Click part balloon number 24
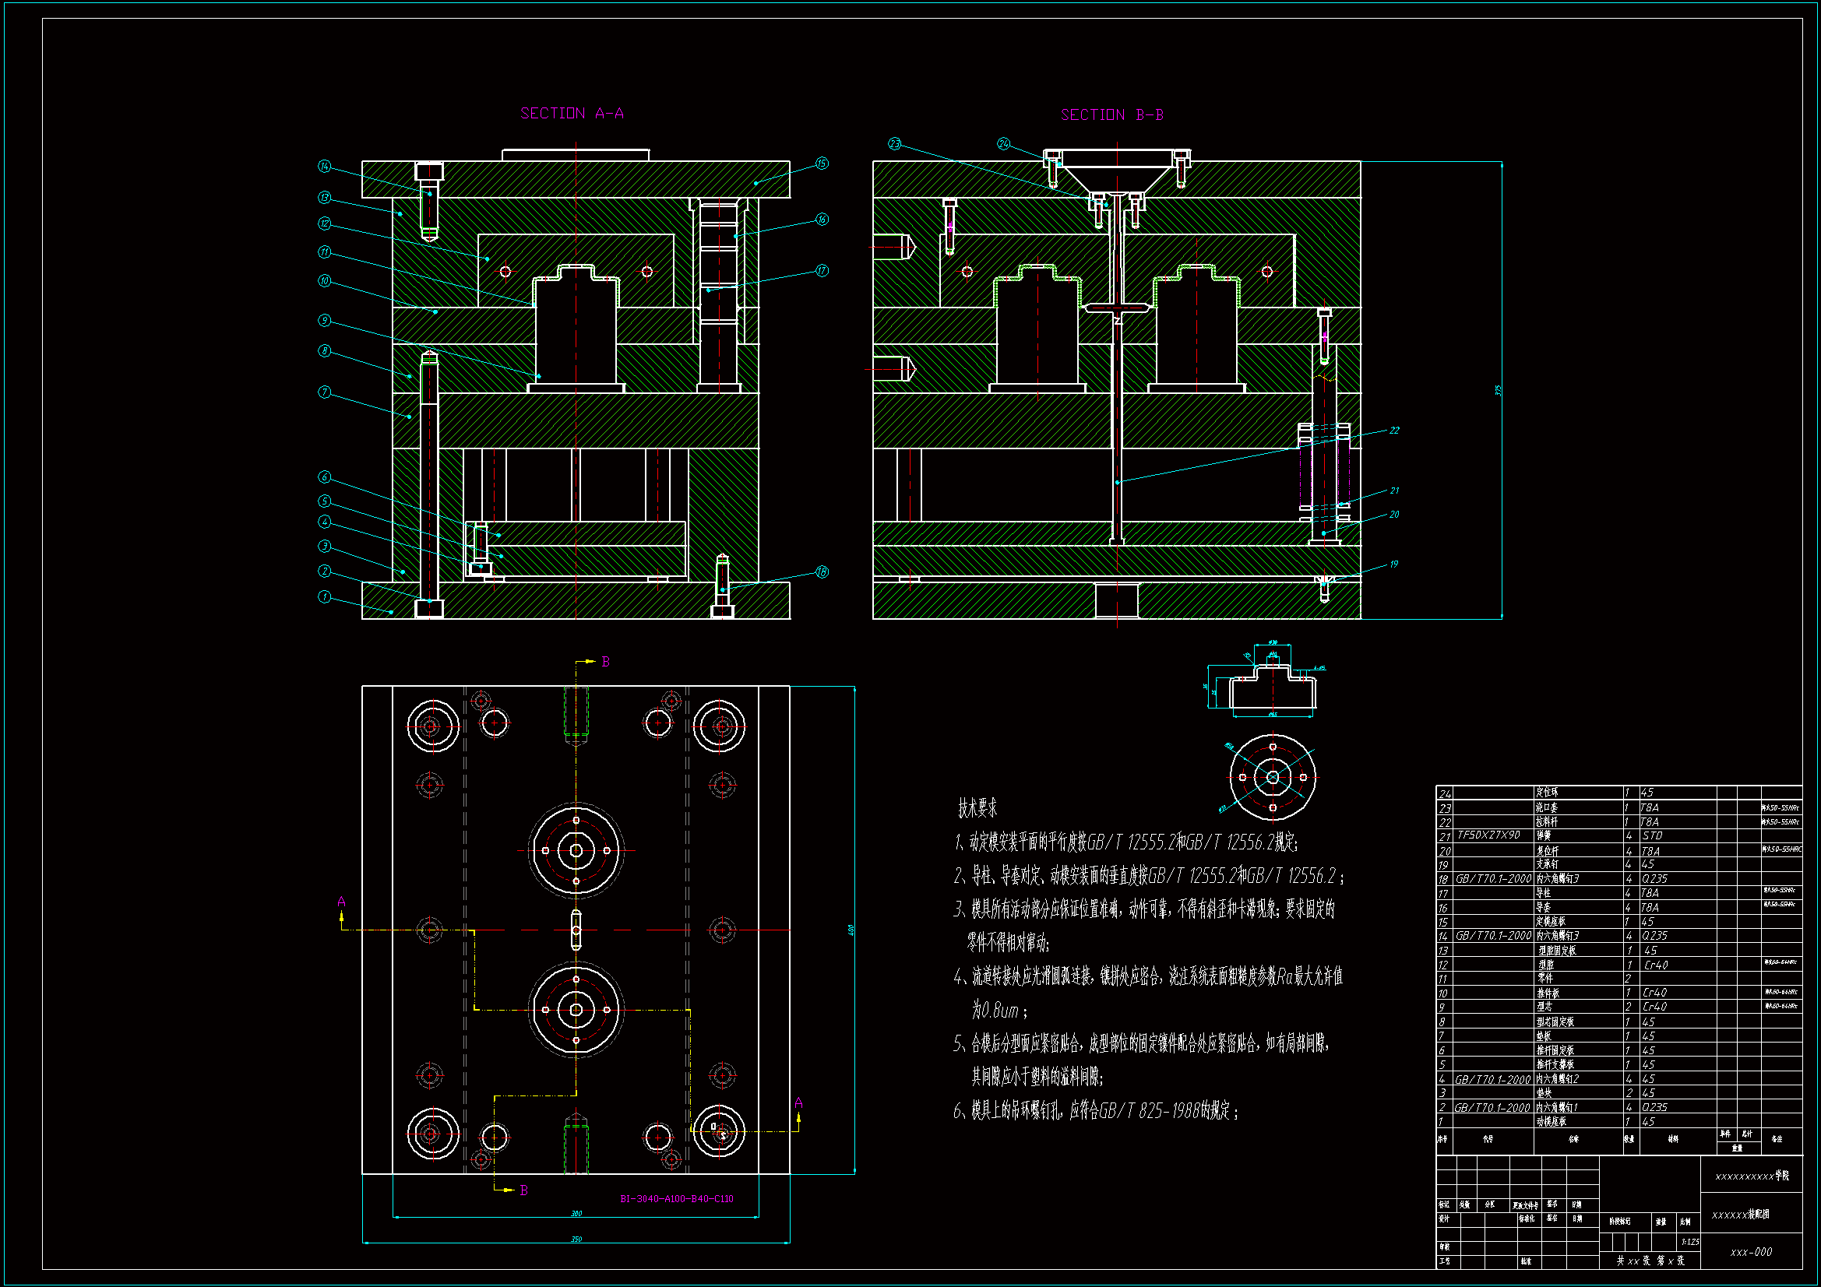This screenshot has height=1287, width=1821. click(1004, 143)
